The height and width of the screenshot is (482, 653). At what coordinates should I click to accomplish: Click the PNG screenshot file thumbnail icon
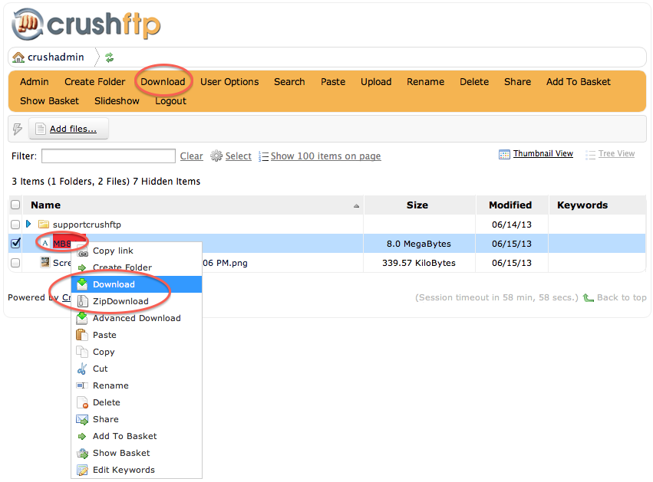point(45,262)
